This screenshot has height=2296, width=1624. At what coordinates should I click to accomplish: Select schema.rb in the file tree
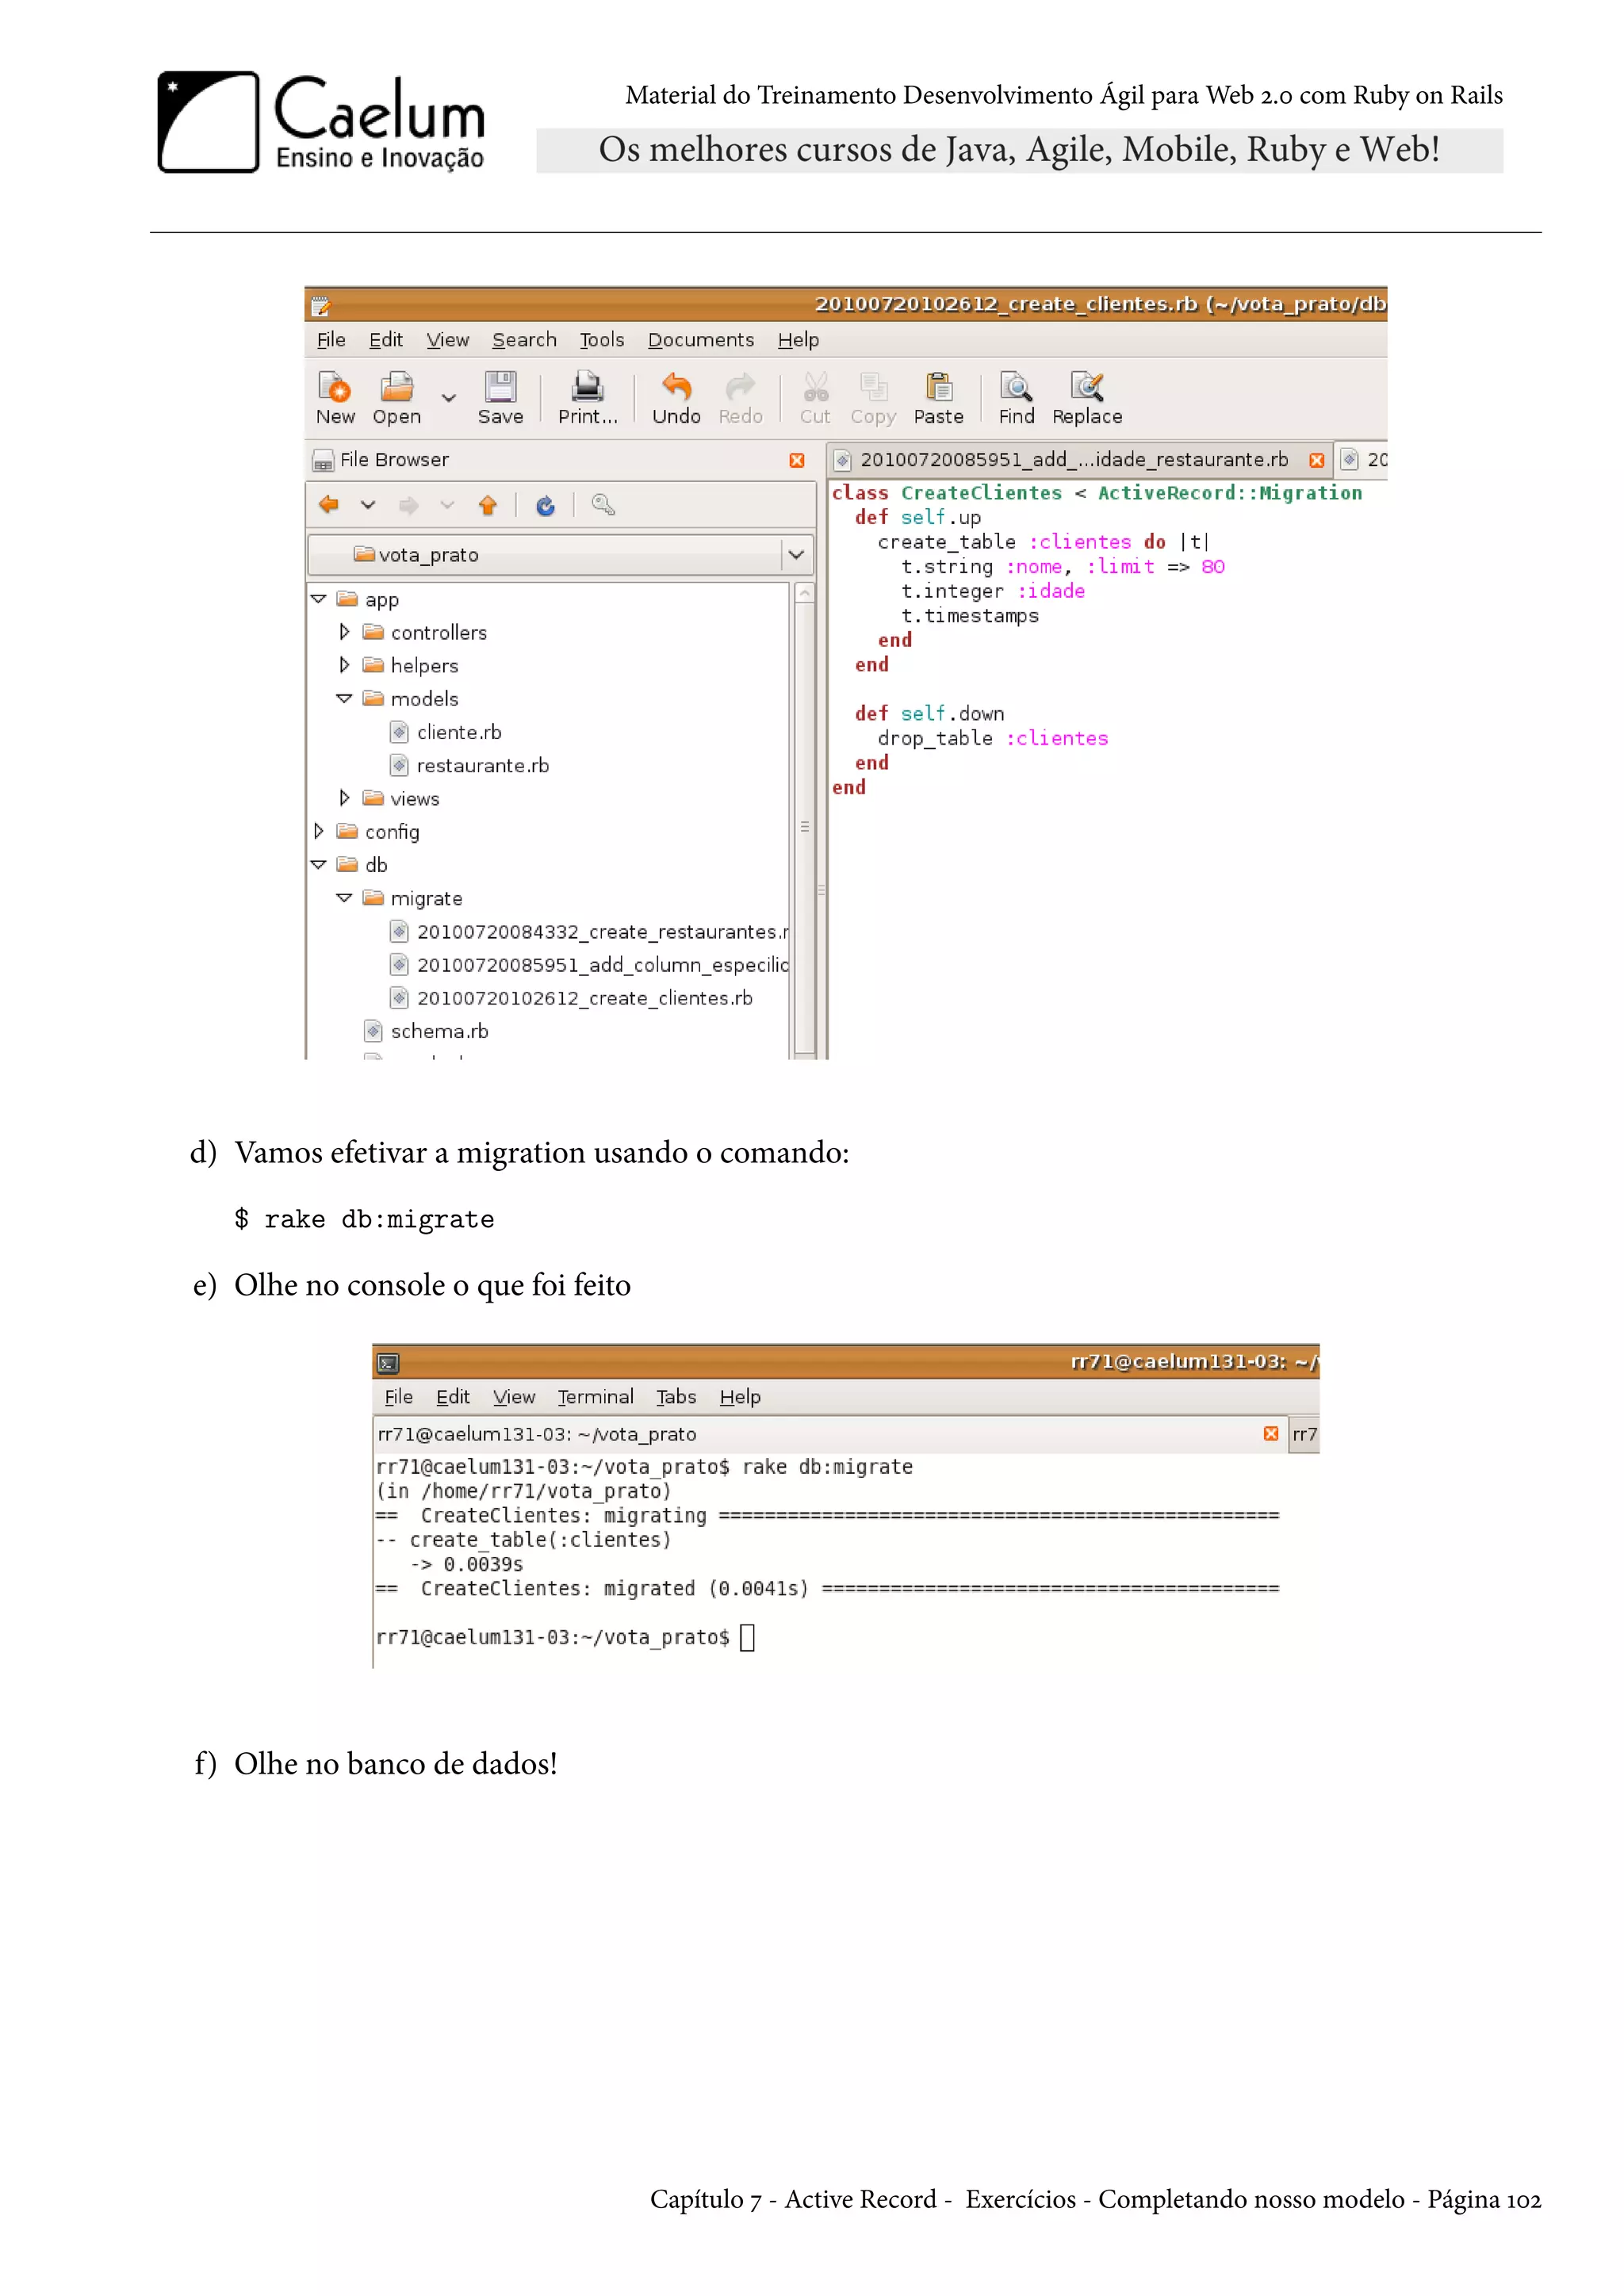click(x=427, y=1031)
